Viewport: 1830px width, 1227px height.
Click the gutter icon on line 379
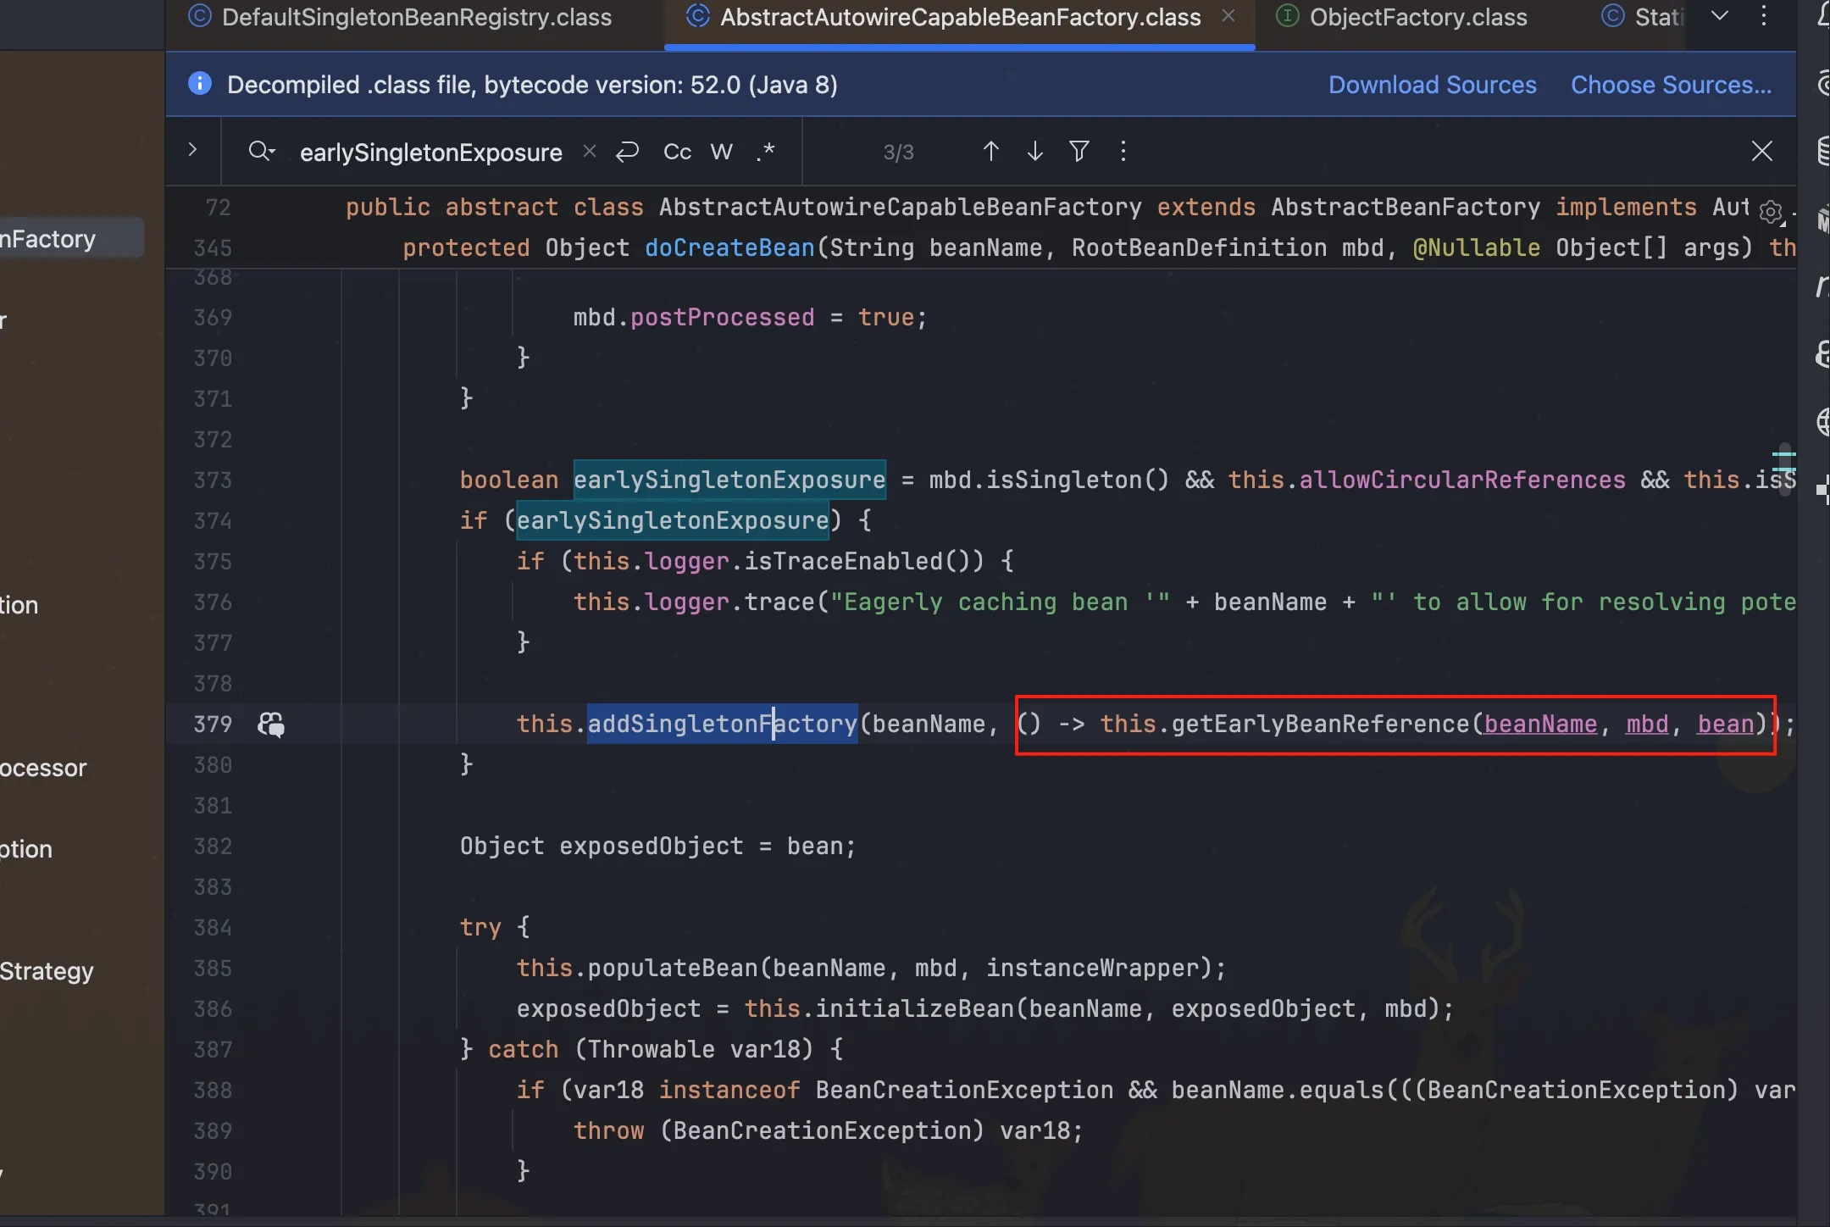pyautogui.click(x=271, y=725)
